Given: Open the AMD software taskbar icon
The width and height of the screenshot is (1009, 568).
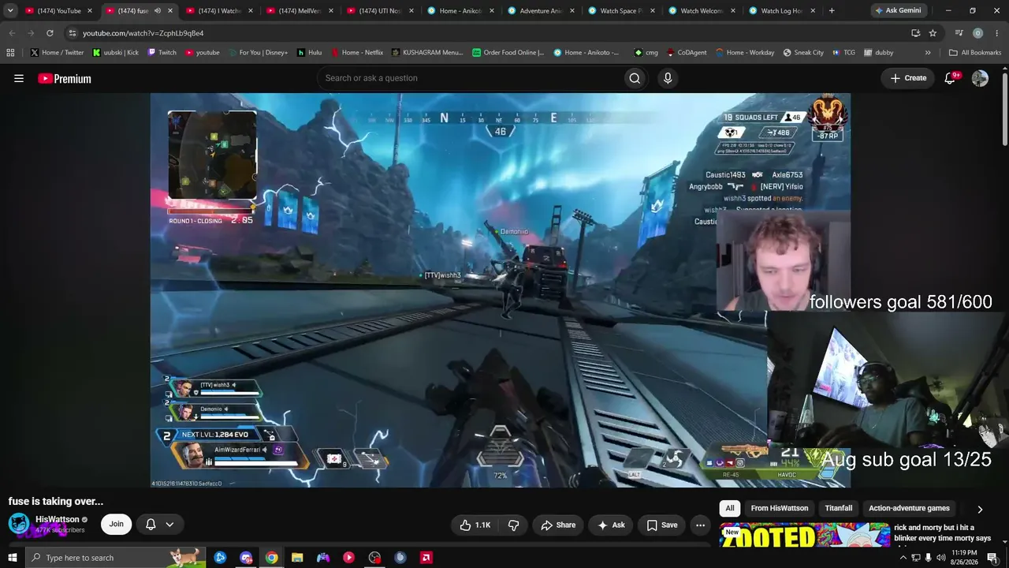Looking at the screenshot, I should tap(426, 558).
